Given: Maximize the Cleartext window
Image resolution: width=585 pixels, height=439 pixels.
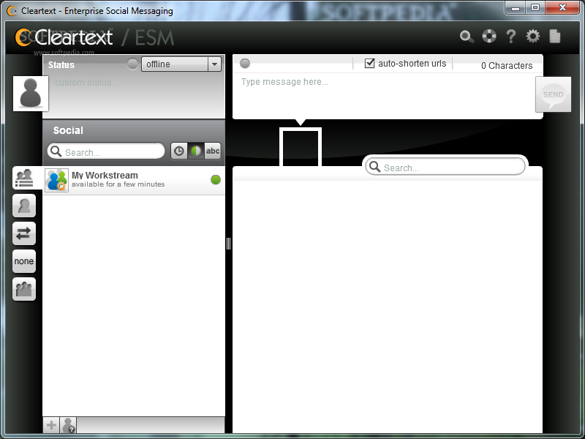Looking at the screenshot, I should click(535, 8).
